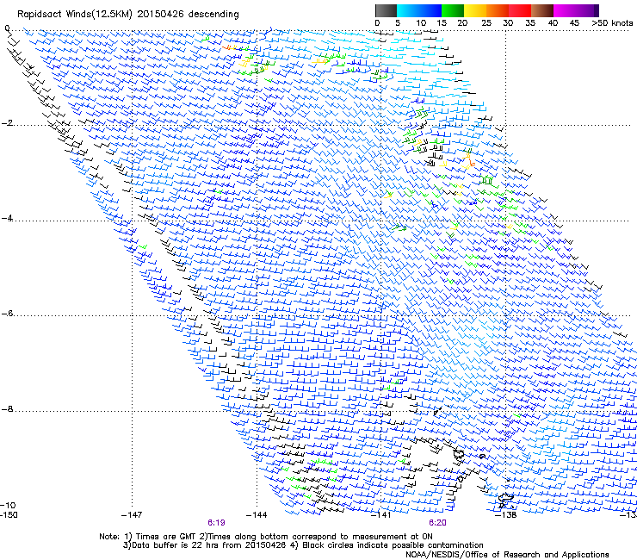Click the purple 45–50 knots legend swatch
The height and width of the screenshot is (560, 637).
(587, 10)
